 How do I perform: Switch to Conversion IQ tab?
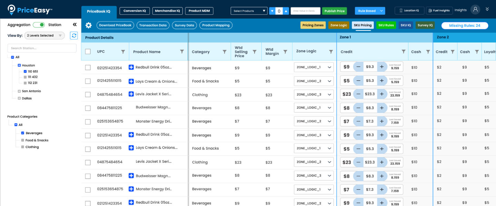[x=134, y=11]
